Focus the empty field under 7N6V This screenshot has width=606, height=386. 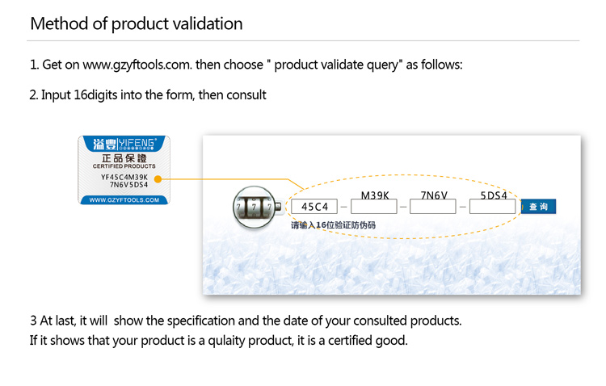[x=433, y=207]
